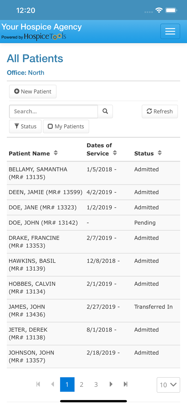Sort patients by clicking Patient Name sort arrows
Image resolution: width=187 pixels, height=406 pixels.
tap(56, 152)
